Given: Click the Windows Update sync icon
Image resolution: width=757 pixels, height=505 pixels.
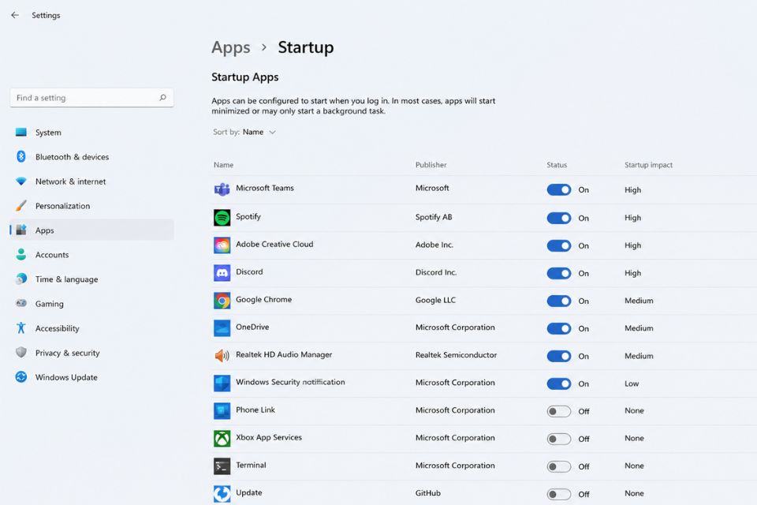Looking at the screenshot, I should 21,377.
